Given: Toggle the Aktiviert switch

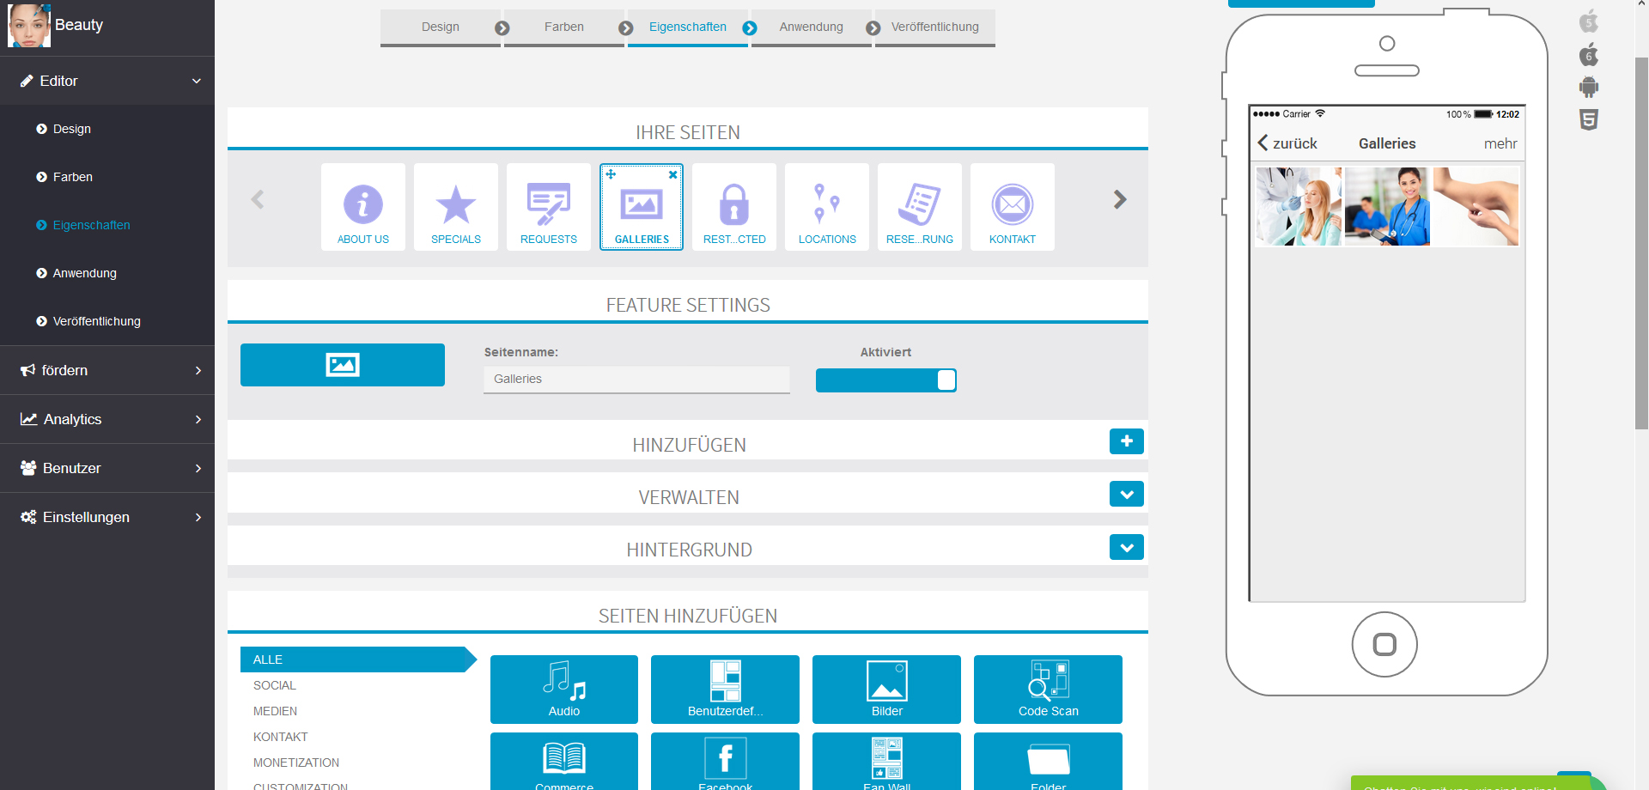Looking at the screenshot, I should (x=886, y=380).
